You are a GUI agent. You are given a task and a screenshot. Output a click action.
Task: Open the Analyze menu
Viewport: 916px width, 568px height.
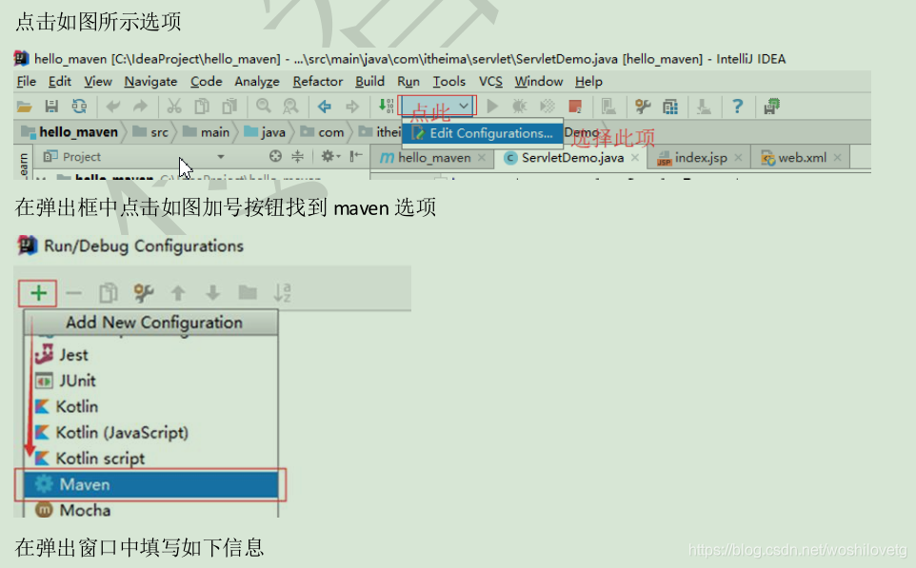point(257,82)
